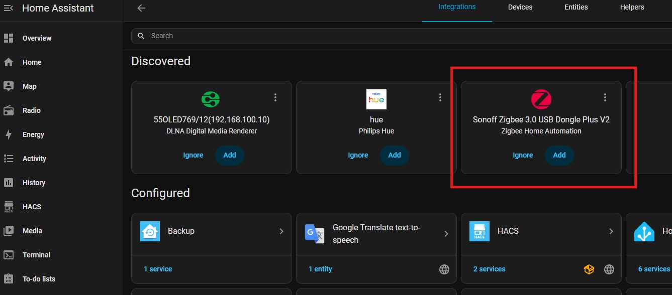Switch to the Entities tab
This screenshot has width=672, height=295.
click(576, 7)
